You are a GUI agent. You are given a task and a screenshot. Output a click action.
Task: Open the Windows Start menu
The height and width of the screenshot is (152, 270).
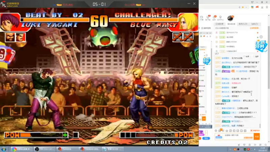pyautogui.click(x=4, y=149)
